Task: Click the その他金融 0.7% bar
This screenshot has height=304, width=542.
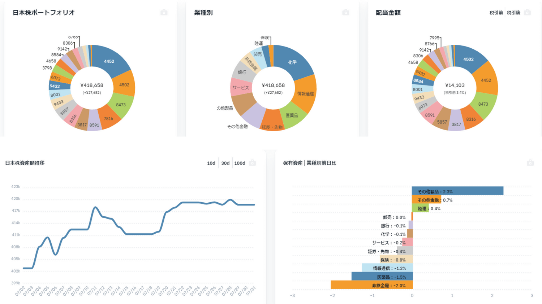Action: (426, 199)
